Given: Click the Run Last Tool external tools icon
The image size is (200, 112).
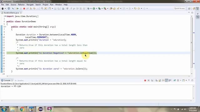Looking at the screenshot, I should (105, 8).
